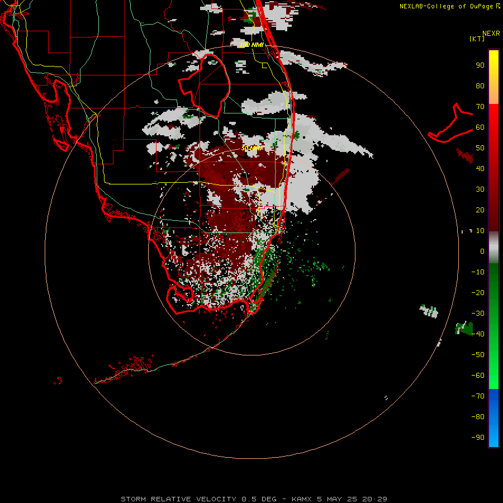The height and width of the screenshot is (503, 503).
Task: Click the 20 value on velocity scale
Action: click(480, 210)
